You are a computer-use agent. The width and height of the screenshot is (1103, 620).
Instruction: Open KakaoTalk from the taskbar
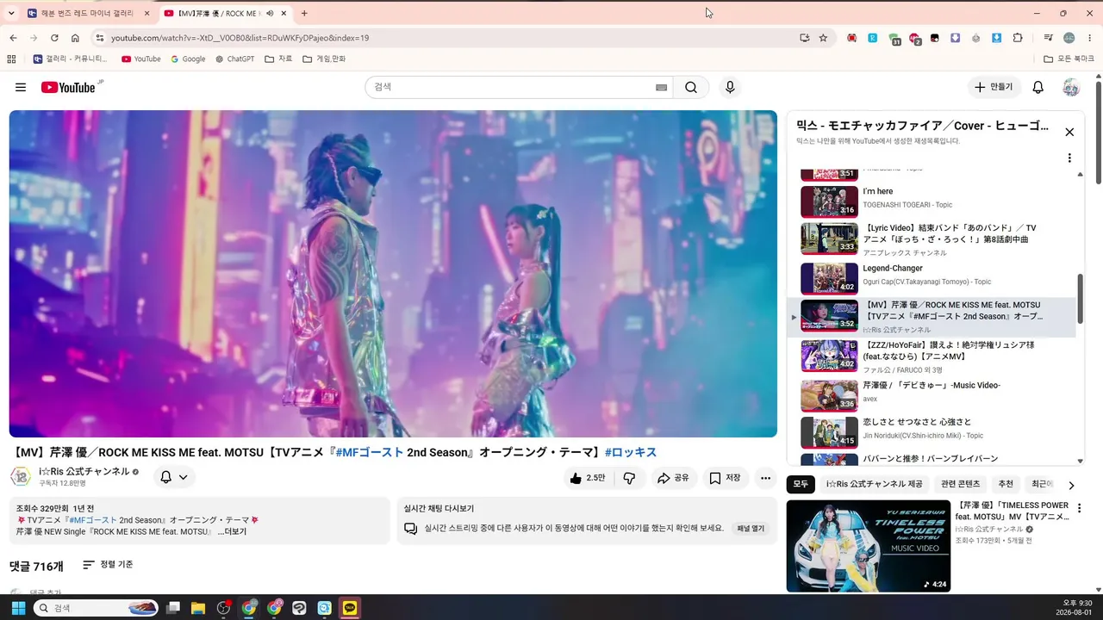350,608
